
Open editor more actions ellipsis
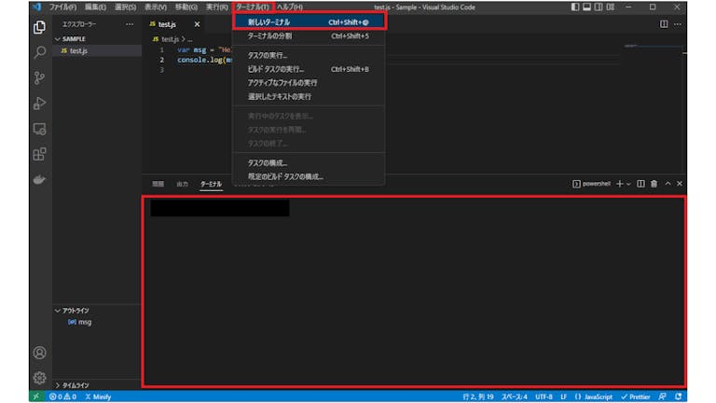678,23
